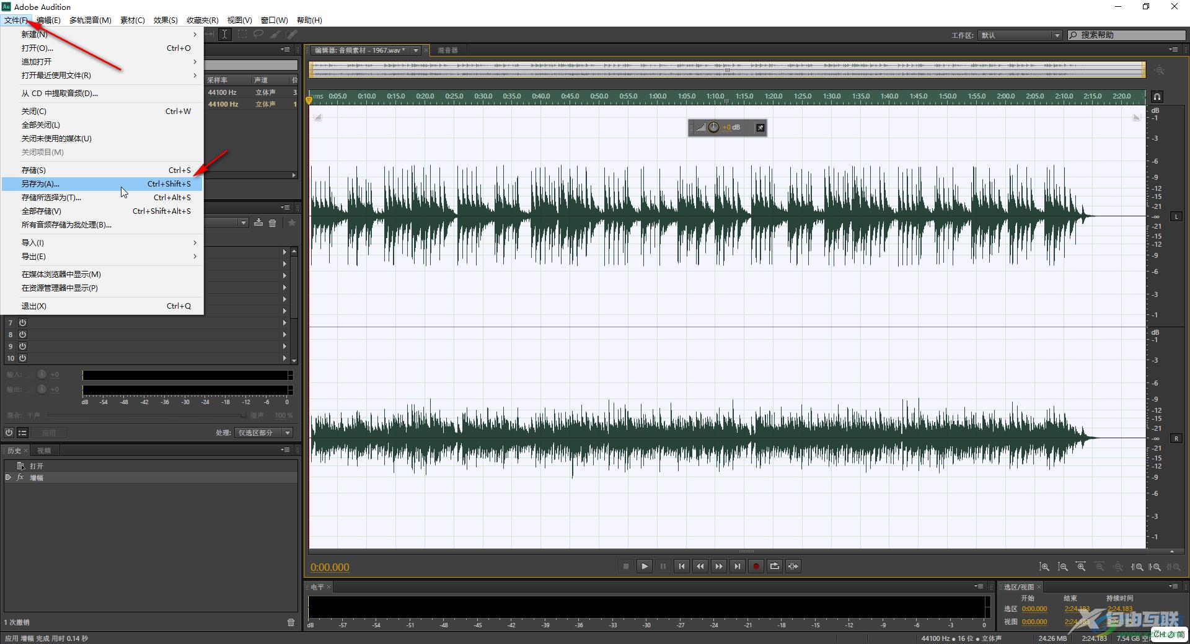Toggle effects rack main power button
The image size is (1190, 644).
[x=9, y=433]
